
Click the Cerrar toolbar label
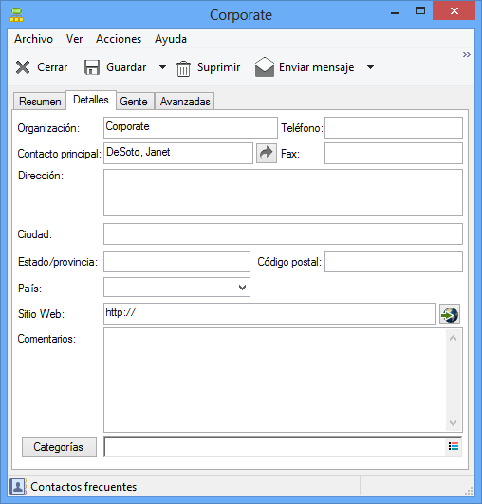click(x=52, y=67)
